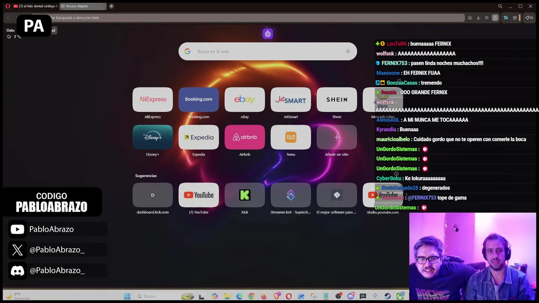Focus the "Busca en la web" search field
The height and width of the screenshot is (303, 539).
pyautogui.click(x=268, y=51)
